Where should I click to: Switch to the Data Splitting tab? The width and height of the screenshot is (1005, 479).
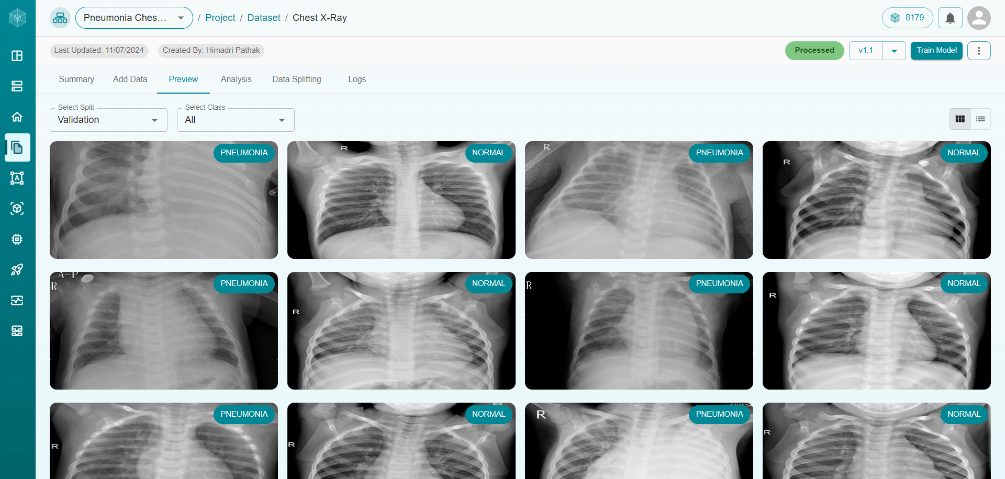[x=297, y=79]
